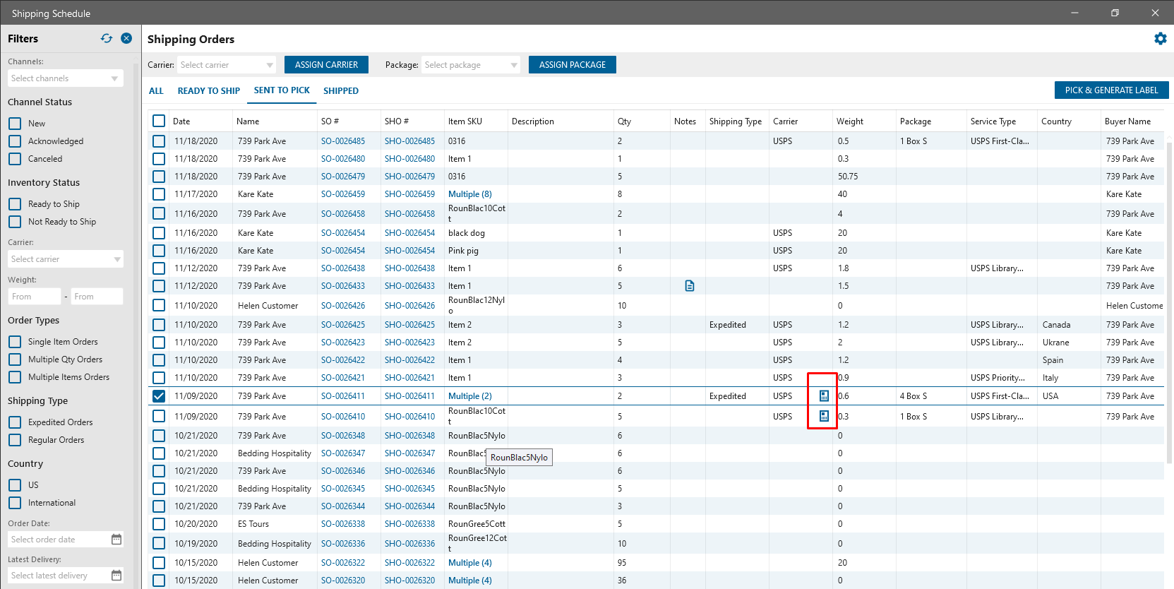Select the row checkbox for SO-0026348
Image resolution: width=1174 pixels, height=589 pixels.
pyautogui.click(x=159, y=436)
